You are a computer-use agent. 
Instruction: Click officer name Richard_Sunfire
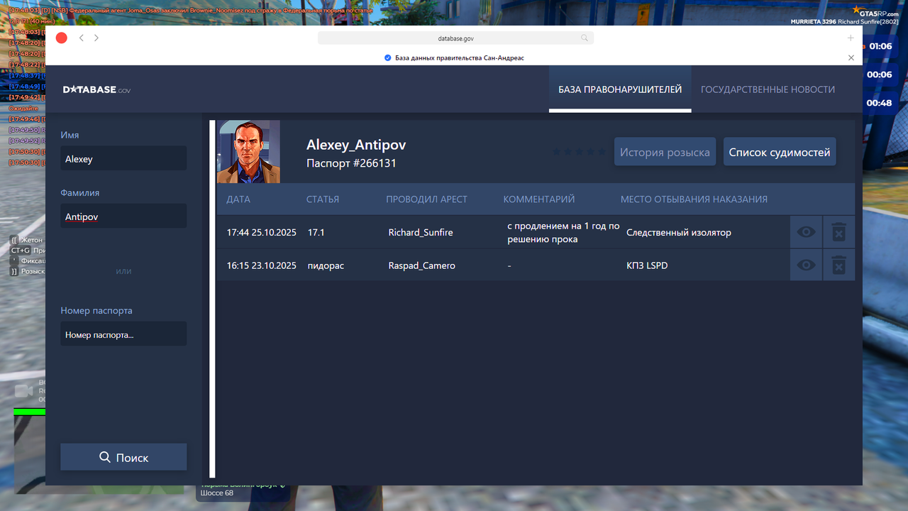[x=421, y=232]
